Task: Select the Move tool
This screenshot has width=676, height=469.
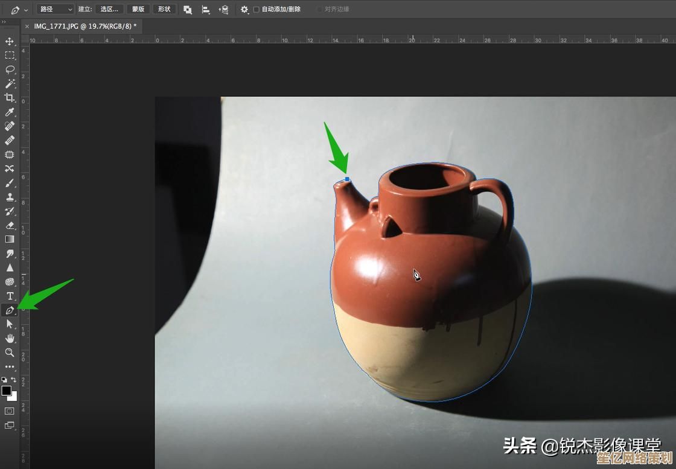Action: pos(9,41)
